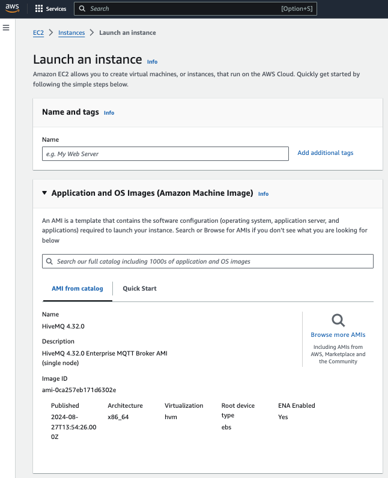Collapse the Application and OS Images section
Screen dimensions: 388x478
pyautogui.click(x=44, y=193)
